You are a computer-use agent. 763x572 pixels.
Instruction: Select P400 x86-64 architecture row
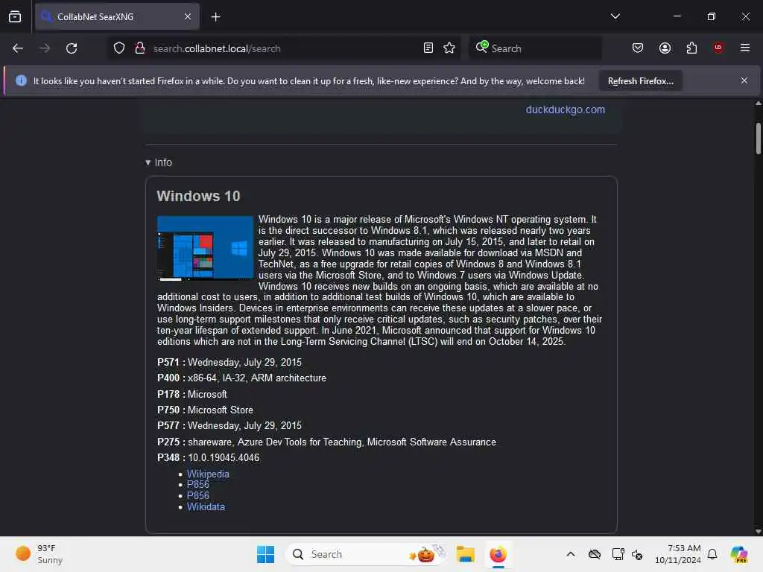point(241,378)
